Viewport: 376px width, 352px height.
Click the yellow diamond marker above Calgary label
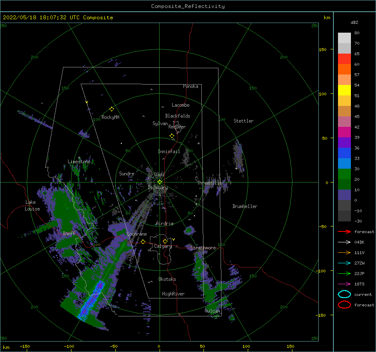(165, 241)
